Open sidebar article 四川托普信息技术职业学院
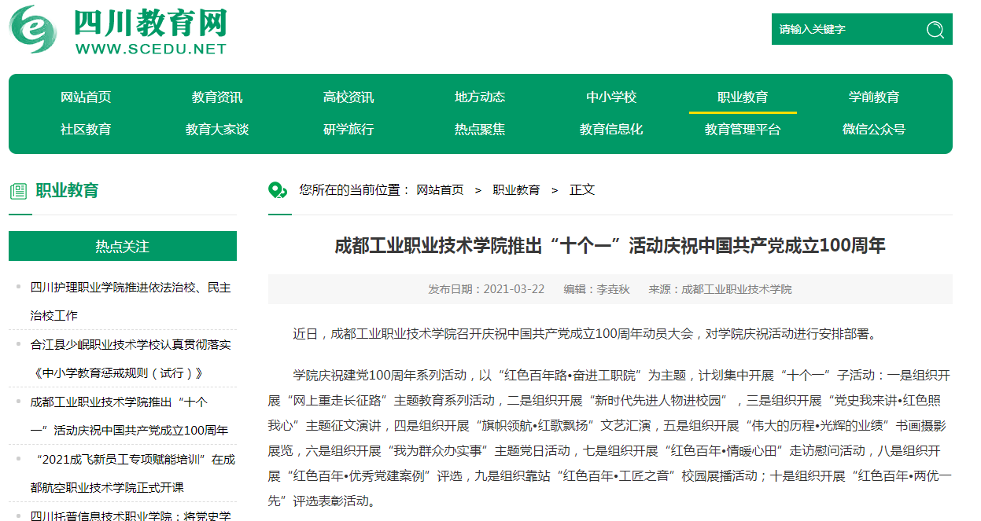This screenshot has width=981, height=521. tap(131, 515)
